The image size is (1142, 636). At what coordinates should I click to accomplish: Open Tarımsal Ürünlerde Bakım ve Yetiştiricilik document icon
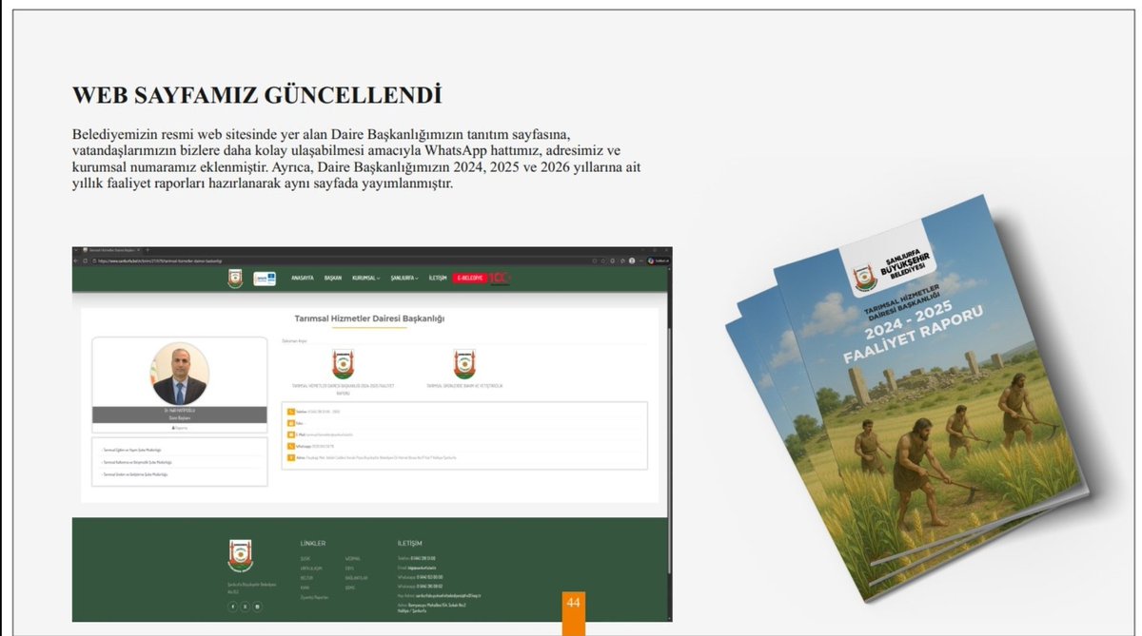coord(464,363)
